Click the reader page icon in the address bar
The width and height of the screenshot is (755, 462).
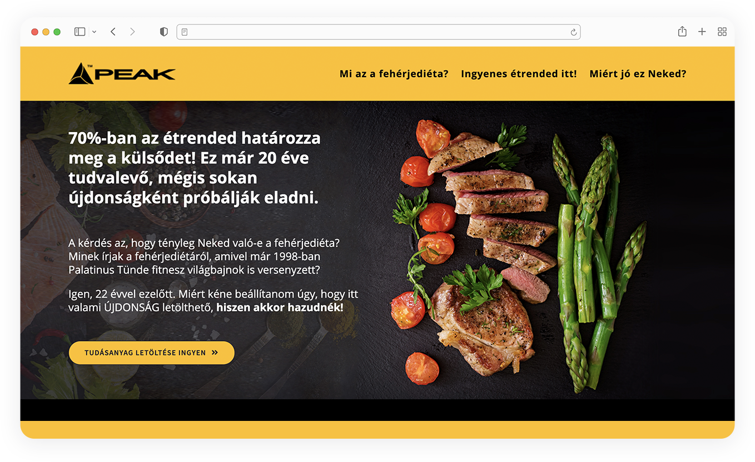185,32
